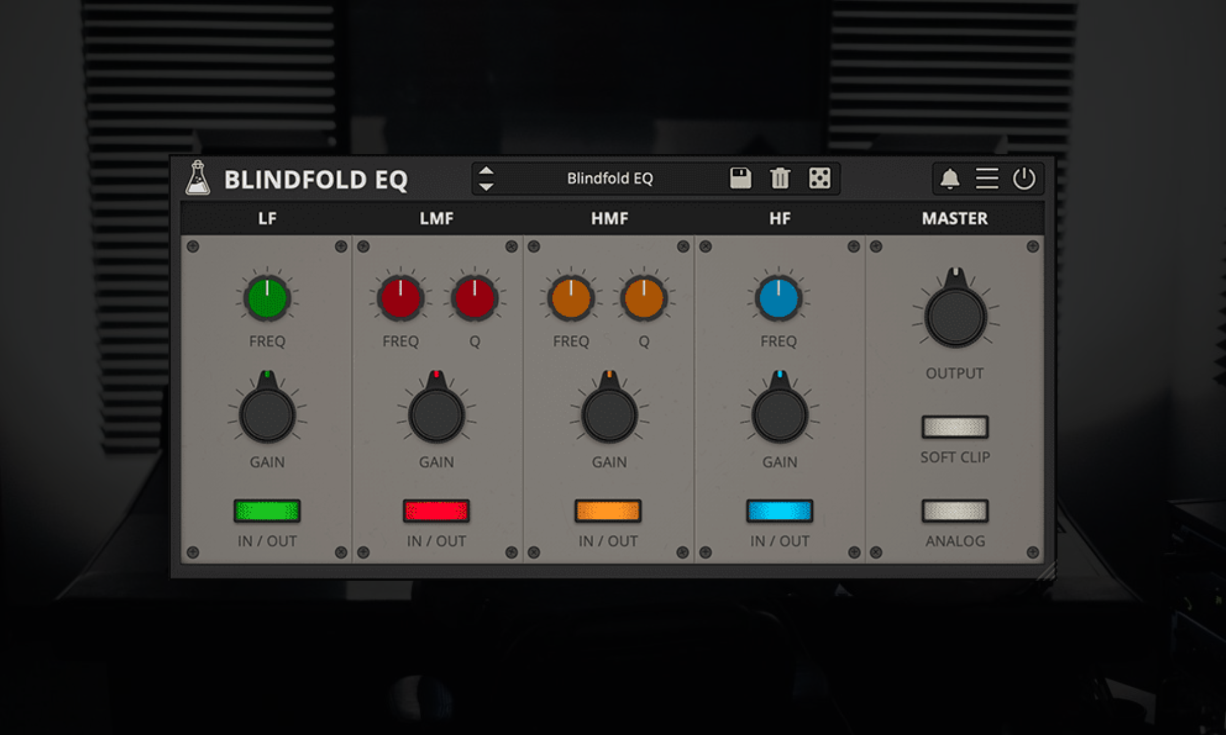Randomize settings using the dice icon
The image size is (1226, 735).
(x=821, y=179)
